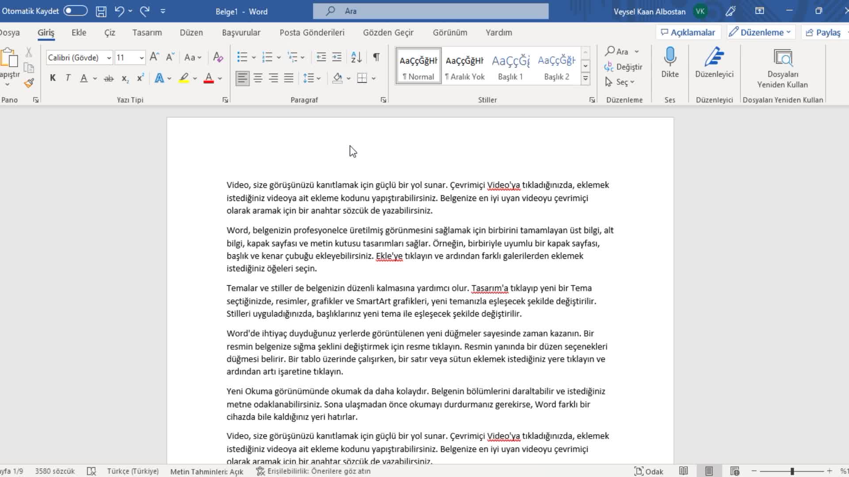849x477 pixels.
Task: Expand the numbered list dropdown
Action: [x=279, y=57]
